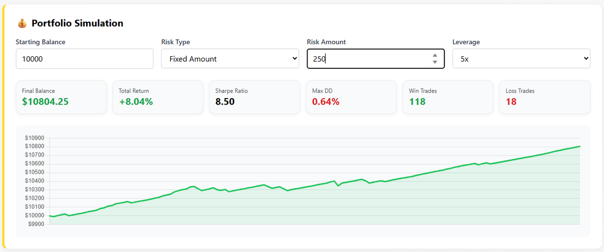604x252 pixels.
Task: Click the Loss Trades card label
Action: click(520, 91)
